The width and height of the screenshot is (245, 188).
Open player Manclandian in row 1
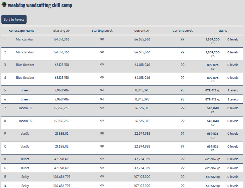(x=25, y=39)
